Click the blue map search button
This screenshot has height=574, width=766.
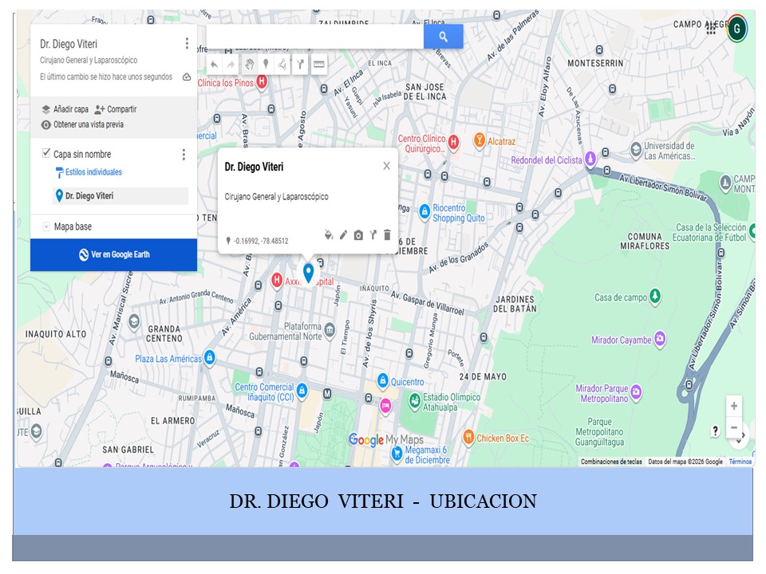click(x=443, y=37)
